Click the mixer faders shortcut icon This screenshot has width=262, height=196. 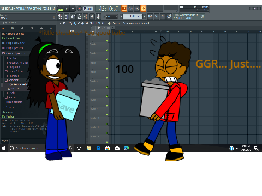pos(86,16)
